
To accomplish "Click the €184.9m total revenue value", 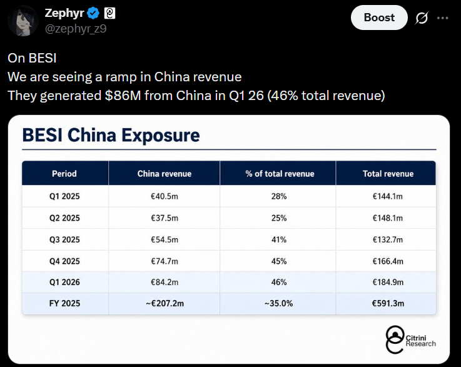I will [x=388, y=282].
